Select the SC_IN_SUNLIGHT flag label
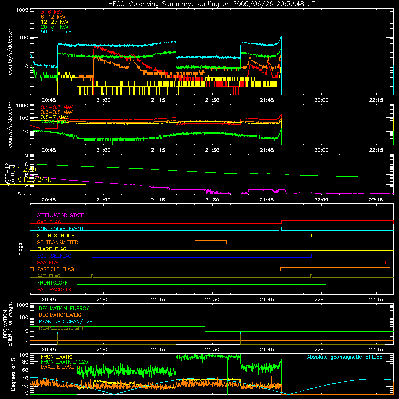This screenshot has width=399, height=399. click(x=57, y=235)
